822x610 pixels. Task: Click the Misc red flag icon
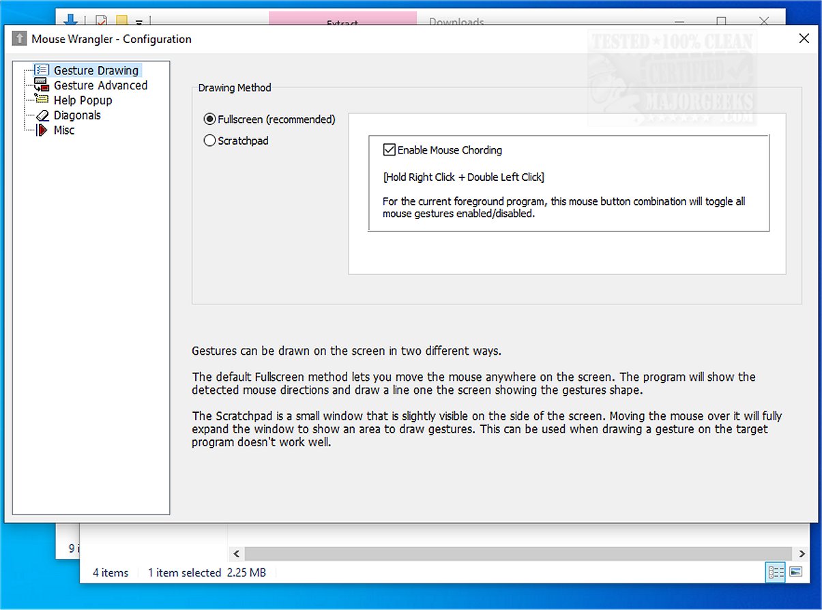click(42, 130)
